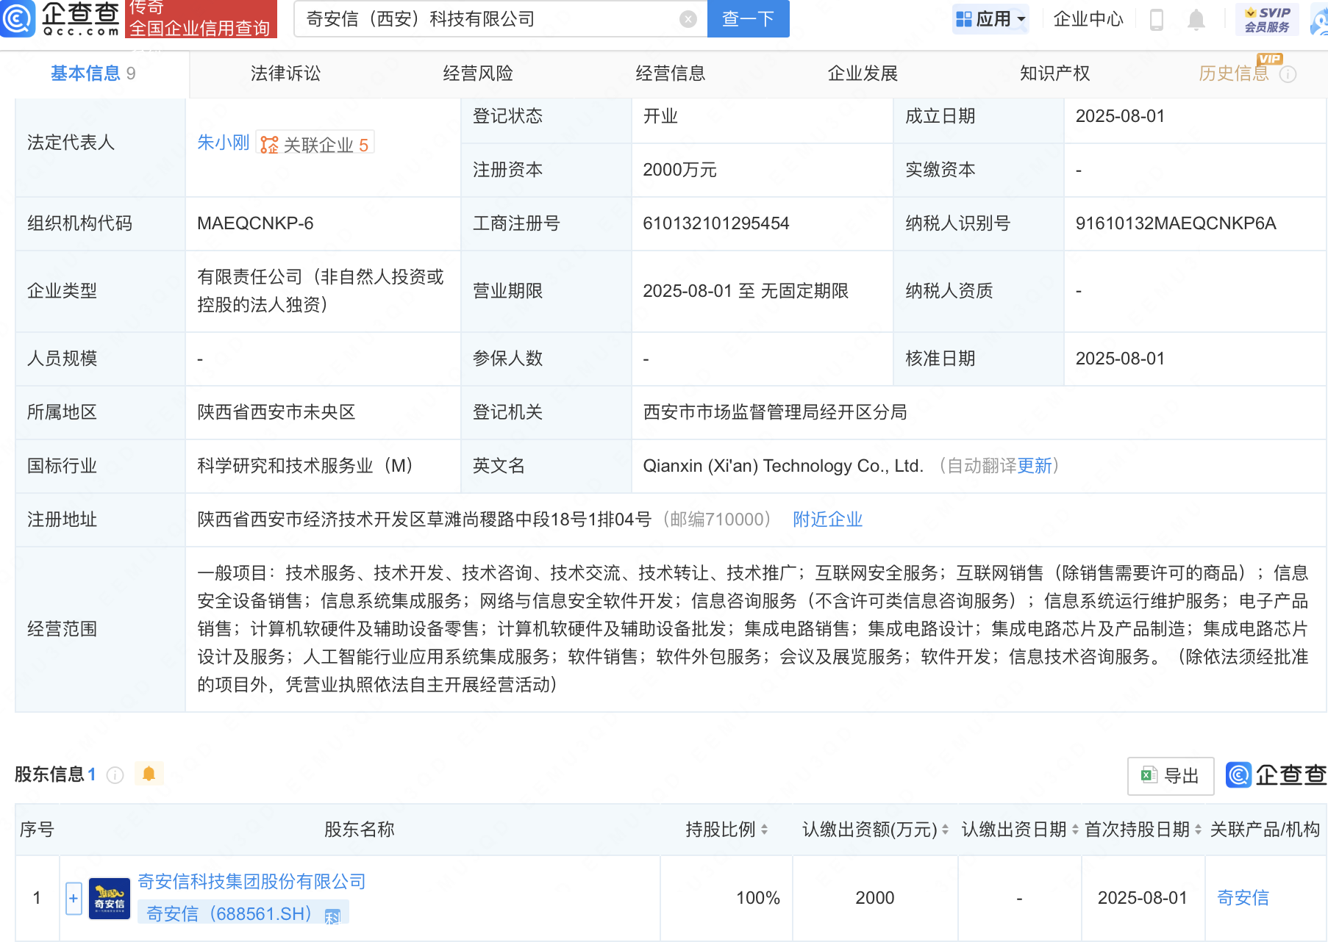Open the 应用 dropdown menu
1328x942 pixels.
tap(990, 19)
